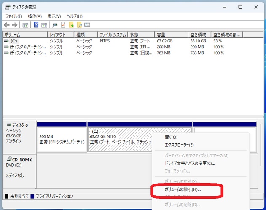266x210 pixels.
Task: Sort by the 容量 column header
Action: click(x=171, y=35)
